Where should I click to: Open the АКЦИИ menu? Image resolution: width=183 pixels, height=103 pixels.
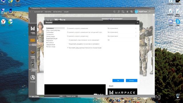(66, 12)
